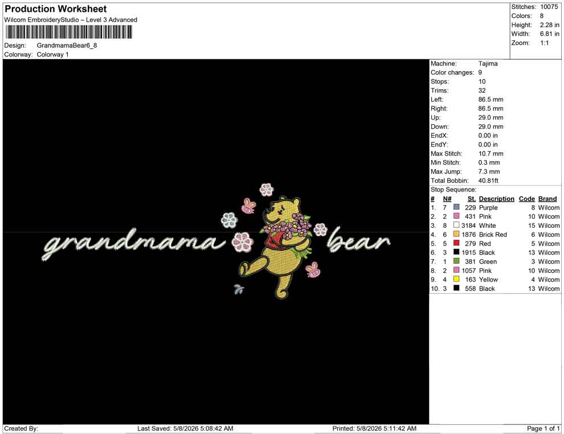The image size is (564, 434).
Task: Click the 'EndY:' label
Action: point(439,145)
